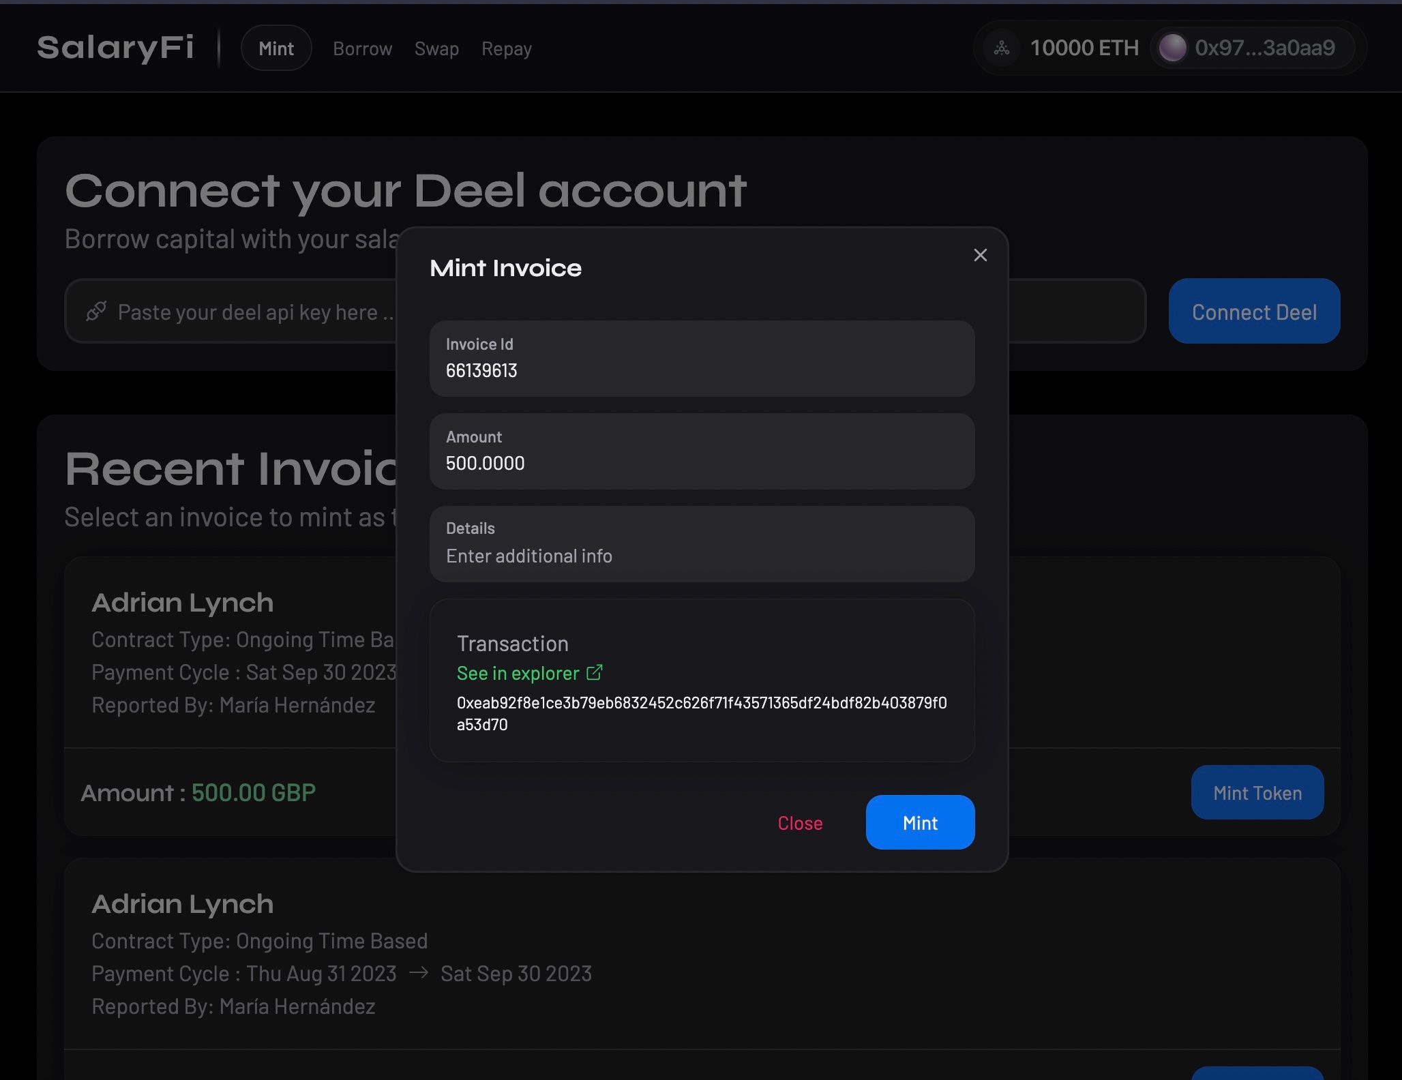Click the Thu Aug 31 2023 payment cycle date

click(321, 974)
